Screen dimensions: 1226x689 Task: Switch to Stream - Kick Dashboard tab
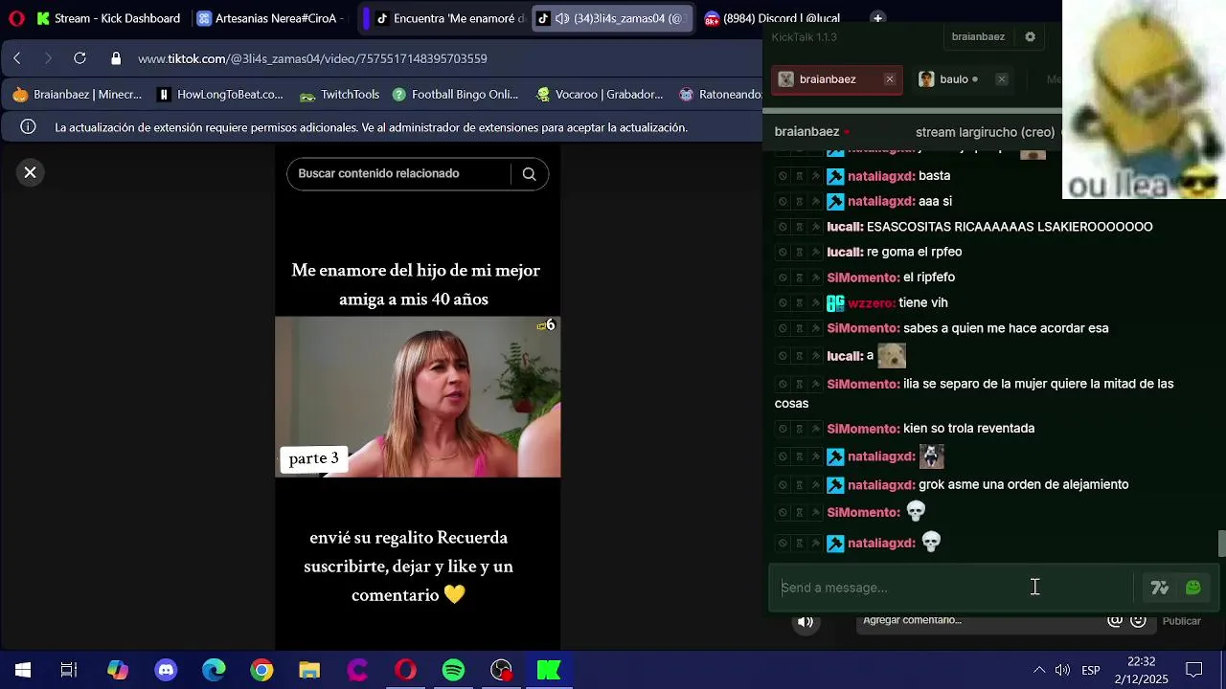(107, 18)
